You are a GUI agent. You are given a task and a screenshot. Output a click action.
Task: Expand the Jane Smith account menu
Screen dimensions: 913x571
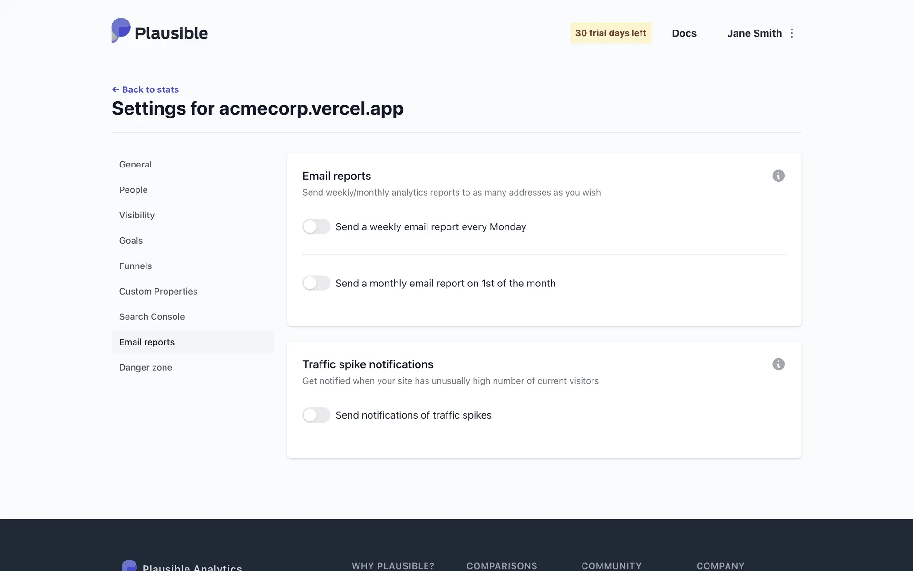[x=754, y=33]
